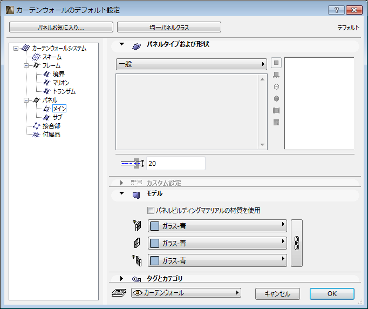Image resolution: width=368 pixels, height=309 pixels.
Task: Open the 一般 panel type dropdown
Action: point(192,64)
